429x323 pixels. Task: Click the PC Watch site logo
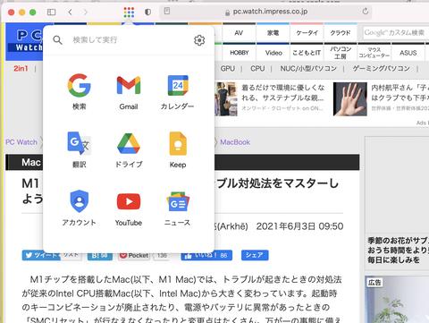[25, 41]
